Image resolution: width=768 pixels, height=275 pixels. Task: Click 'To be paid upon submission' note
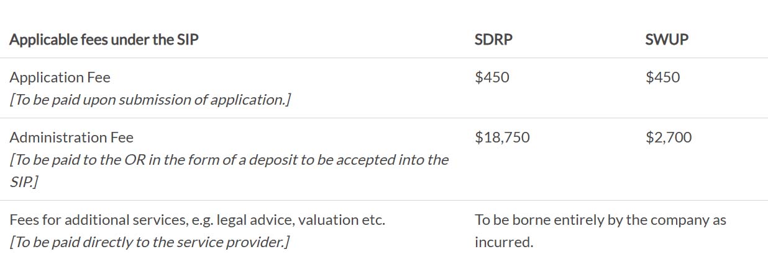point(150,99)
